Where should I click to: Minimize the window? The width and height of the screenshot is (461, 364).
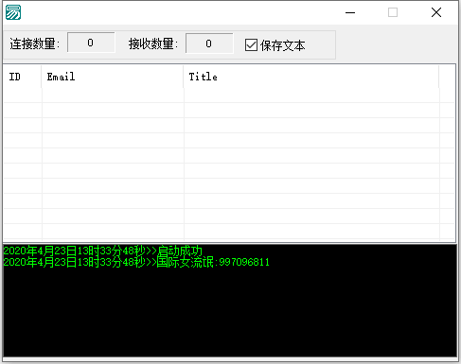(x=350, y=12)
